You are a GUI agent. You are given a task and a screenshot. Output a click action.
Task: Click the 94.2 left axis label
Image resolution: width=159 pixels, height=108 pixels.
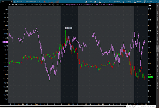(7, 9)
